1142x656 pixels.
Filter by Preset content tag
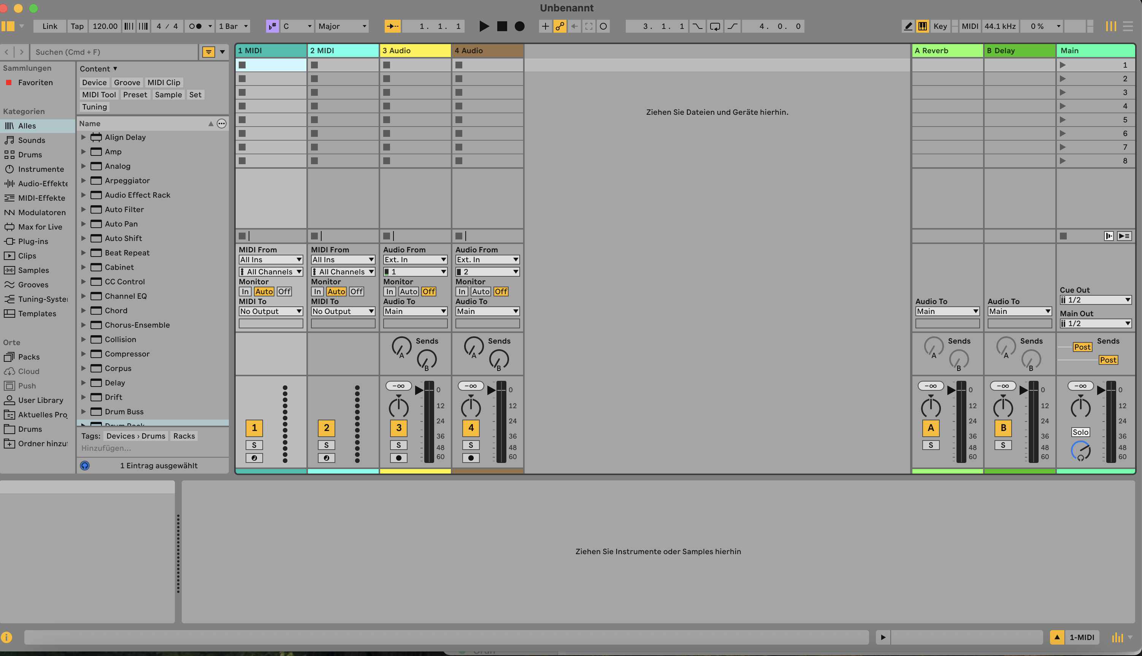(x=135, y=95)
